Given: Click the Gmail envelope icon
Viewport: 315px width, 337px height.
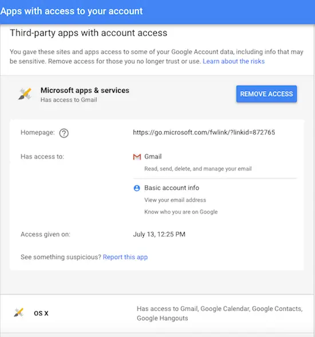Looking at the screenshot, I should 137,157.
